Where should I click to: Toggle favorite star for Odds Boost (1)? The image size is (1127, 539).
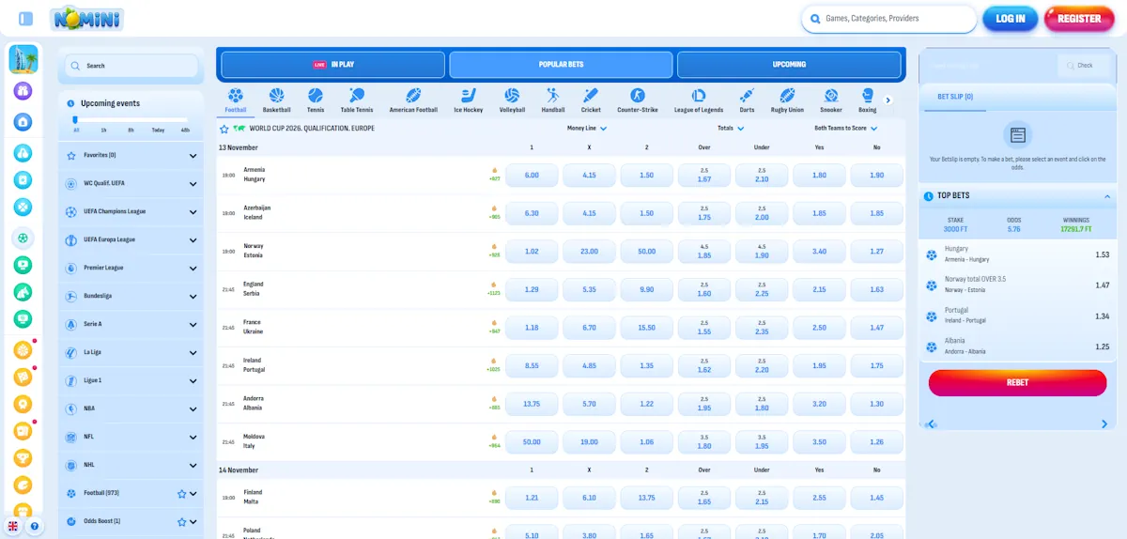[182, 521]
